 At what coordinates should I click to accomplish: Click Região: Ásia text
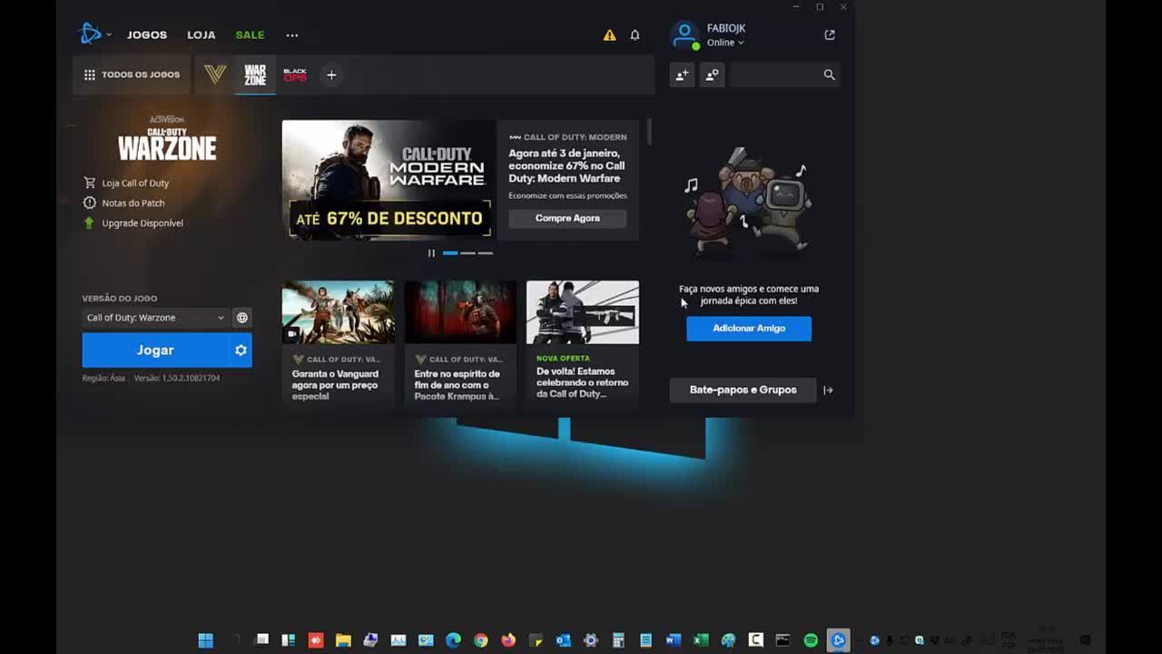pyautogui.click(x=103, y=378)
